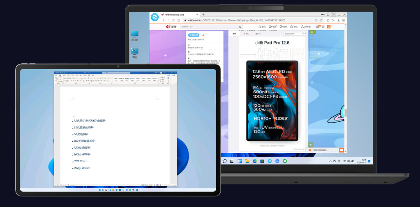Image resolution: width=420 pixels, height=207 pixels.
Task: Open Weibo 游戏 games section
Action: (294, 27)
